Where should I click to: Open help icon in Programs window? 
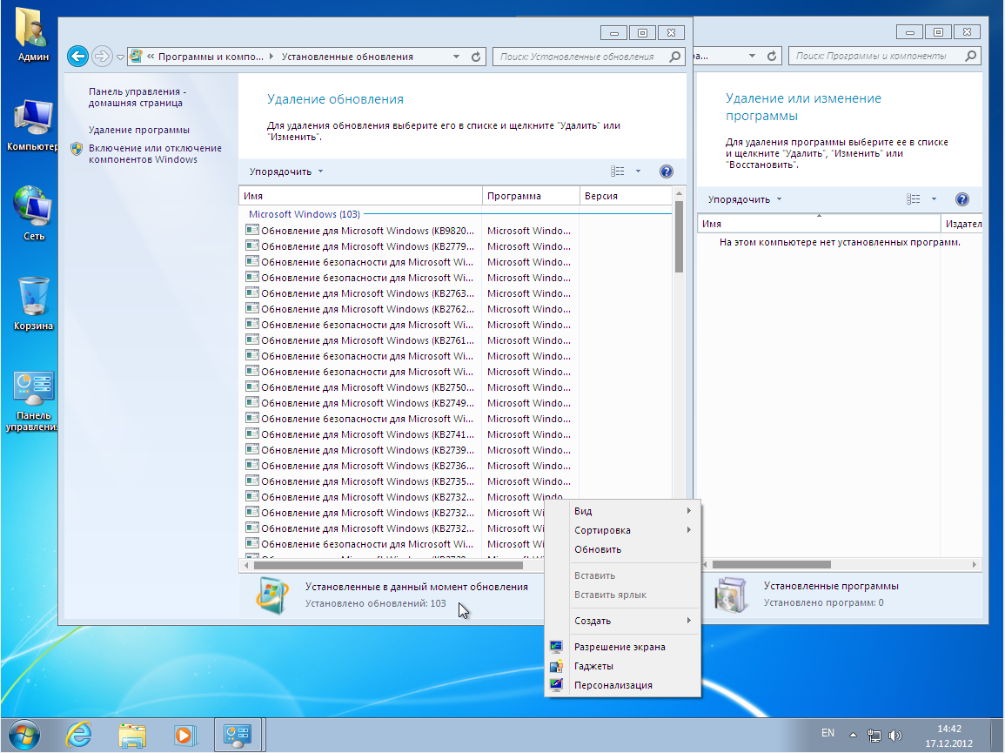click(x=962, y=199)
